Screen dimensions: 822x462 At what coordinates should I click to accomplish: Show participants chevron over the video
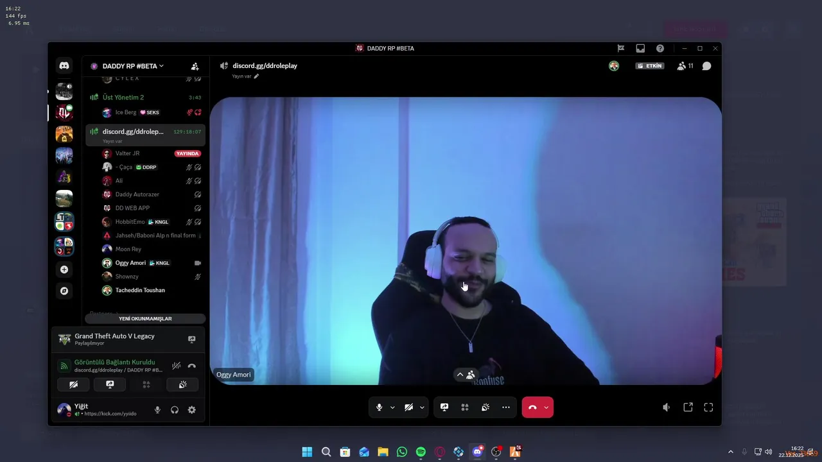[x=460, y=375]
